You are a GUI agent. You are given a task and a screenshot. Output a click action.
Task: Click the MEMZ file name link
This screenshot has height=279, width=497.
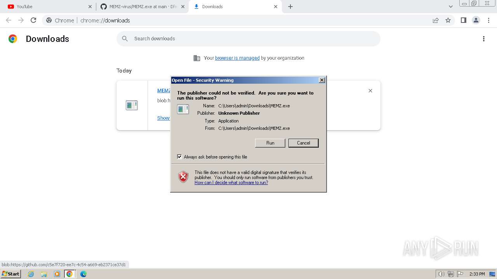click(164, 91)
